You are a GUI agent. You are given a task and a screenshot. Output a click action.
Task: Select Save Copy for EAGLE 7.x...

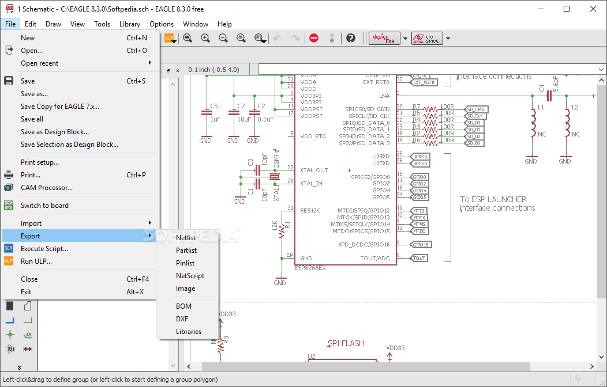pos(80,107)
